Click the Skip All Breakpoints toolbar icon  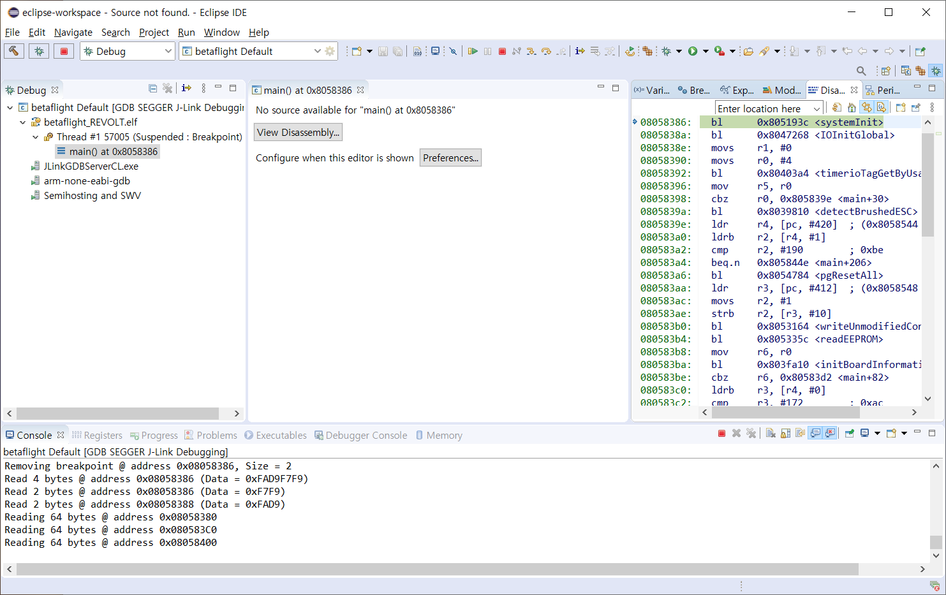454,51
